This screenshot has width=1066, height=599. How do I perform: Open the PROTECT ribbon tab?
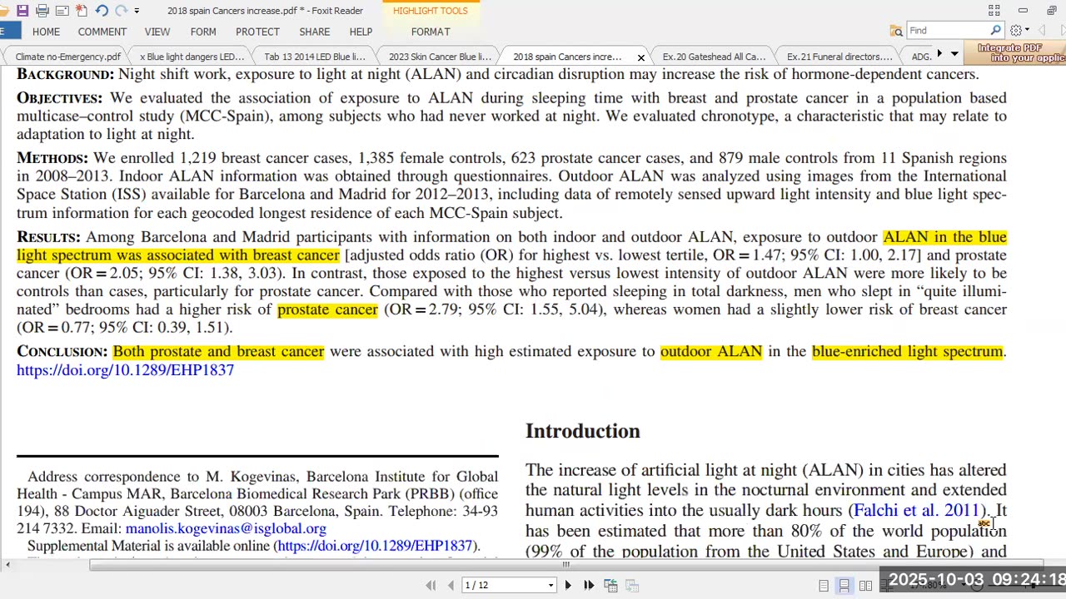pyautogui.click(x=257, y=32)
